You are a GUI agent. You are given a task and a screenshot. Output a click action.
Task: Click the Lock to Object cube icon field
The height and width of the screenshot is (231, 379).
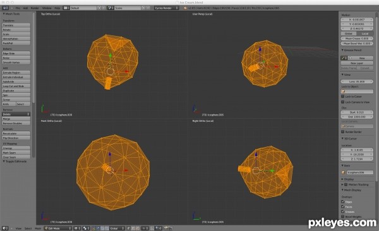357,92
